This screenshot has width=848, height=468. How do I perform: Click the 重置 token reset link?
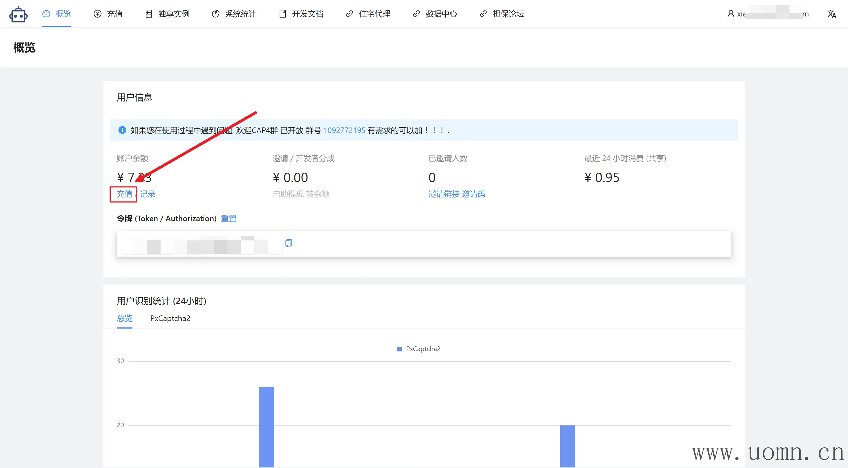coord(229,218)
